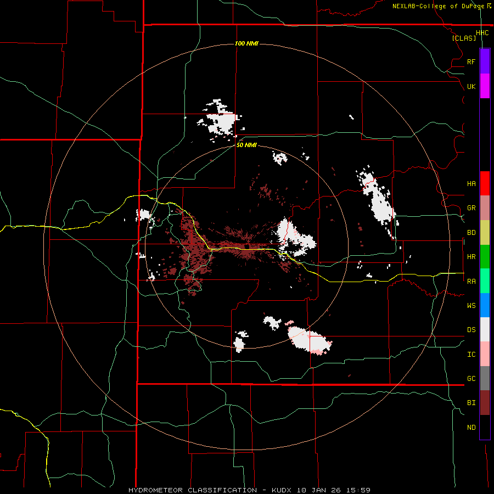The width and height of the screenshot is (494, 494).
Task: Click the BI legend label
Action: 471,403
